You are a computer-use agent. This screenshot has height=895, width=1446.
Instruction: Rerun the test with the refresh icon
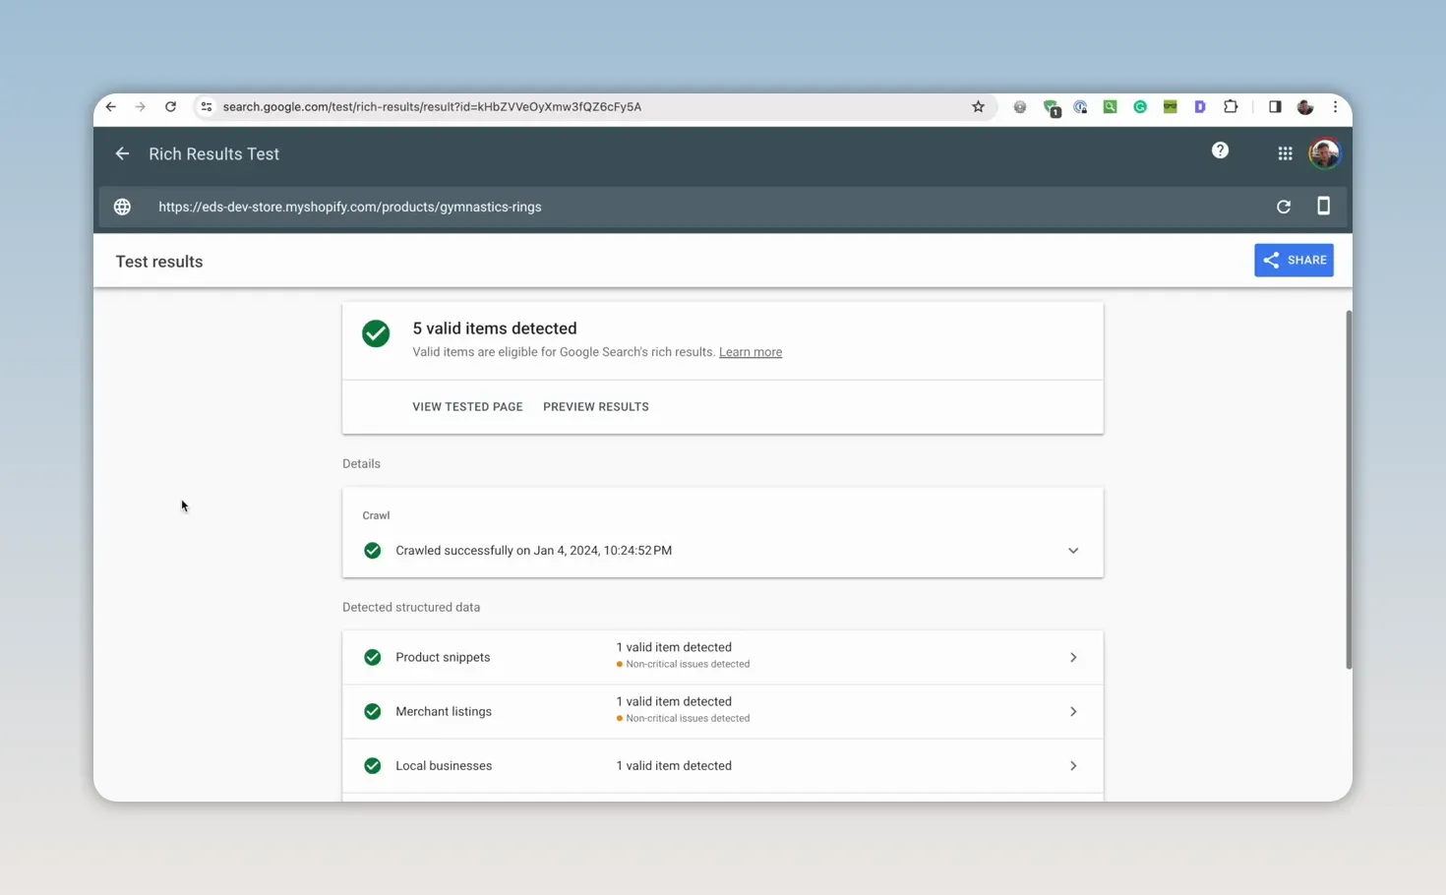pyautogui.click(x=1284, y=207)
